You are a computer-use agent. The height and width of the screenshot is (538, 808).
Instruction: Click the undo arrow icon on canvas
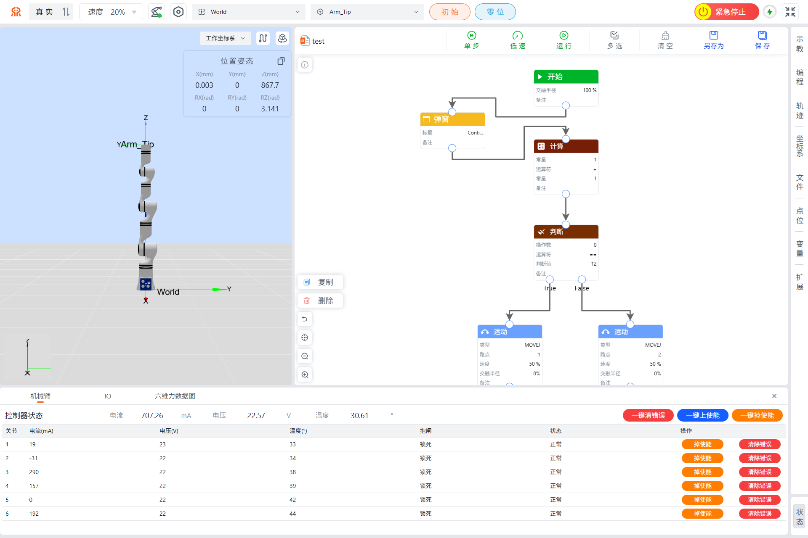(305, 319)
